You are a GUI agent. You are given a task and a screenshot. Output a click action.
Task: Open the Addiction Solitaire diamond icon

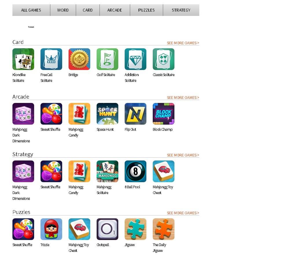[136, 59]
